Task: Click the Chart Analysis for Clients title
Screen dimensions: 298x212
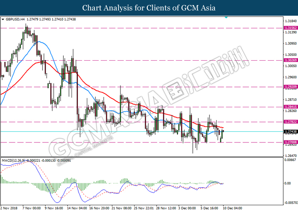Action: (149, 8)
